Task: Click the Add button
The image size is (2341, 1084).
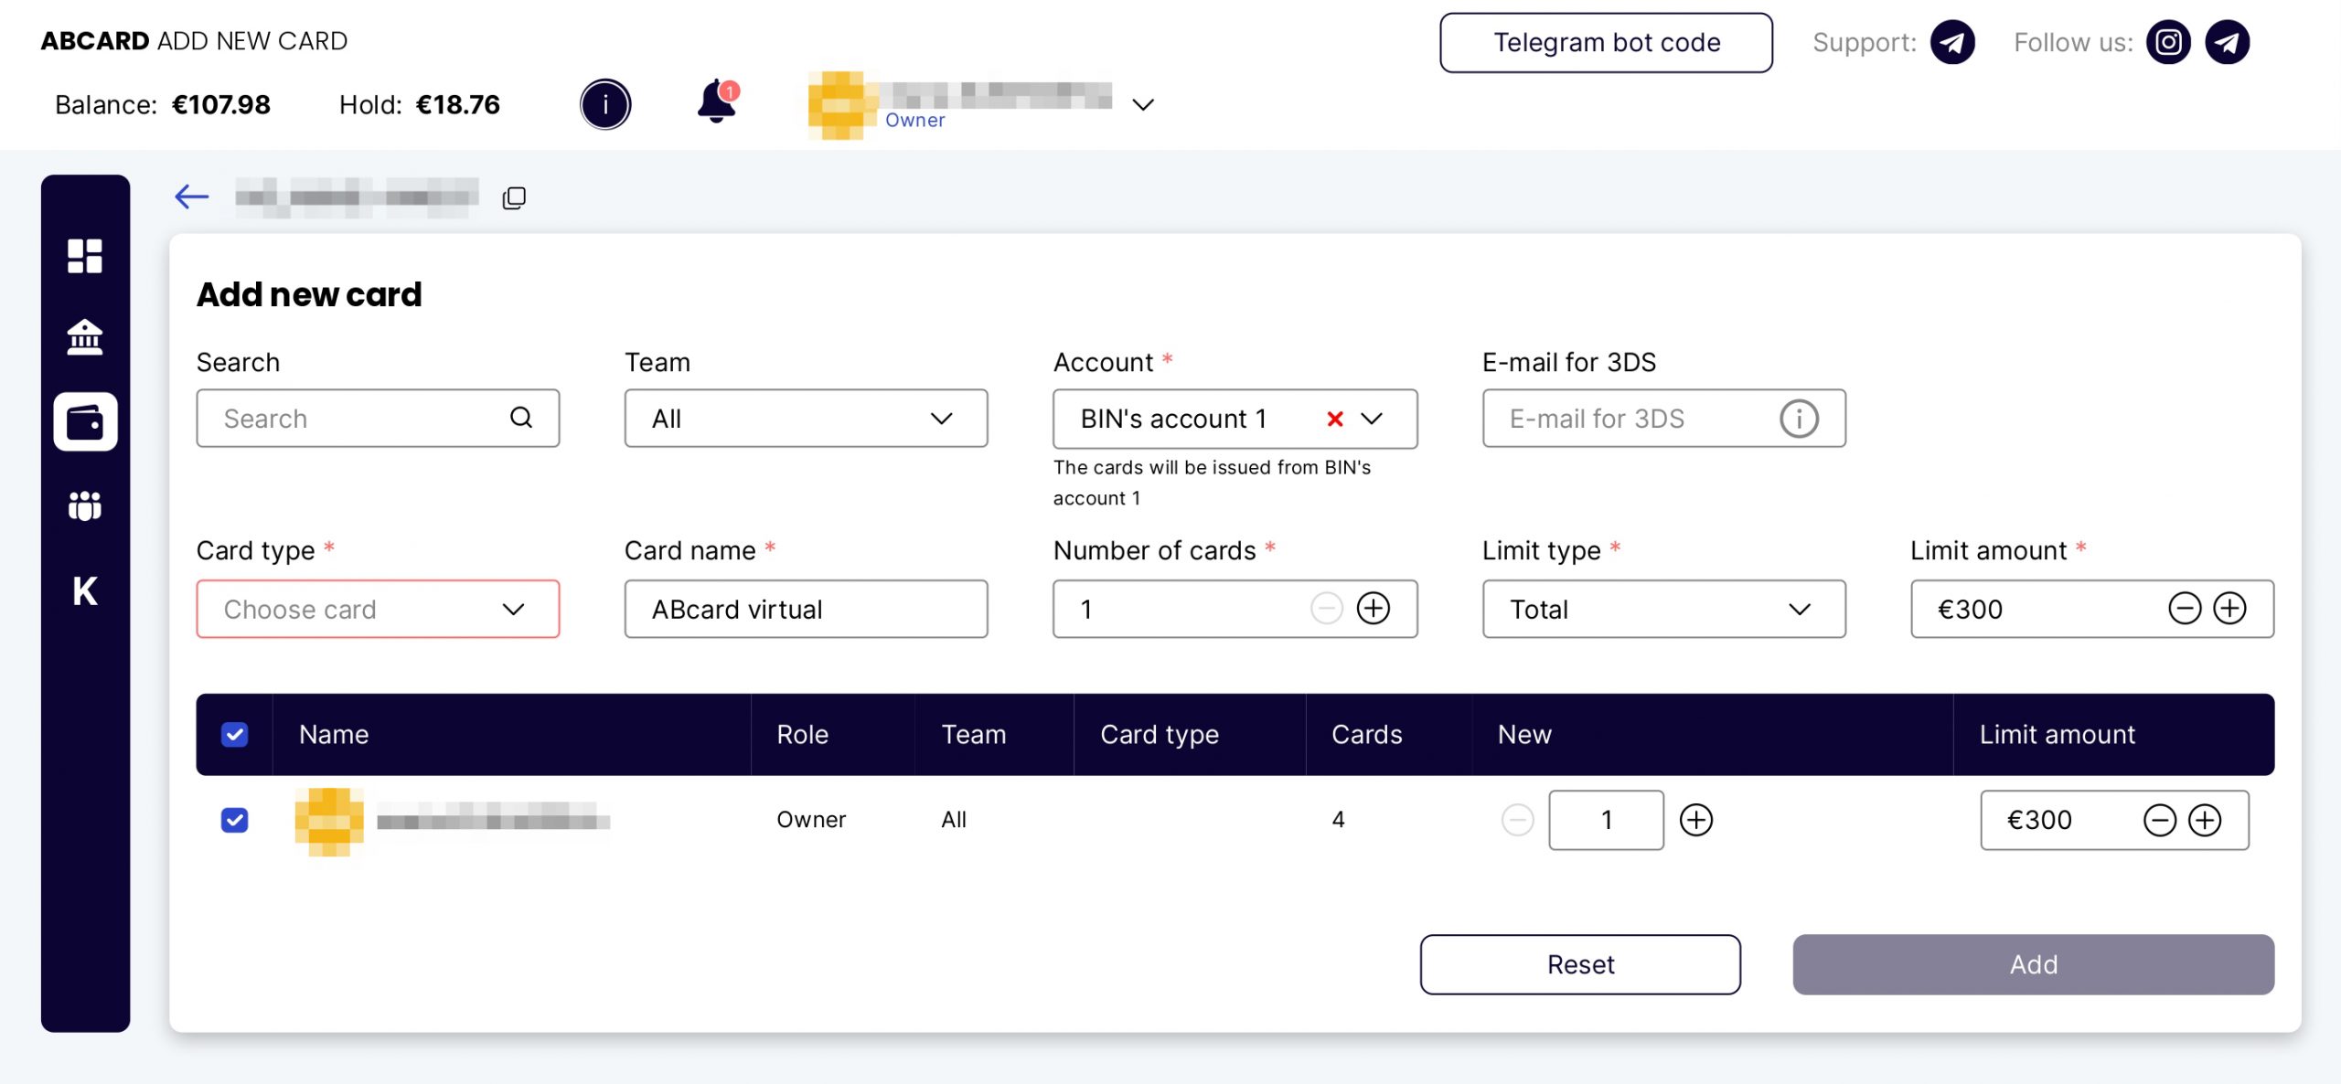Action: point(2033,964)
